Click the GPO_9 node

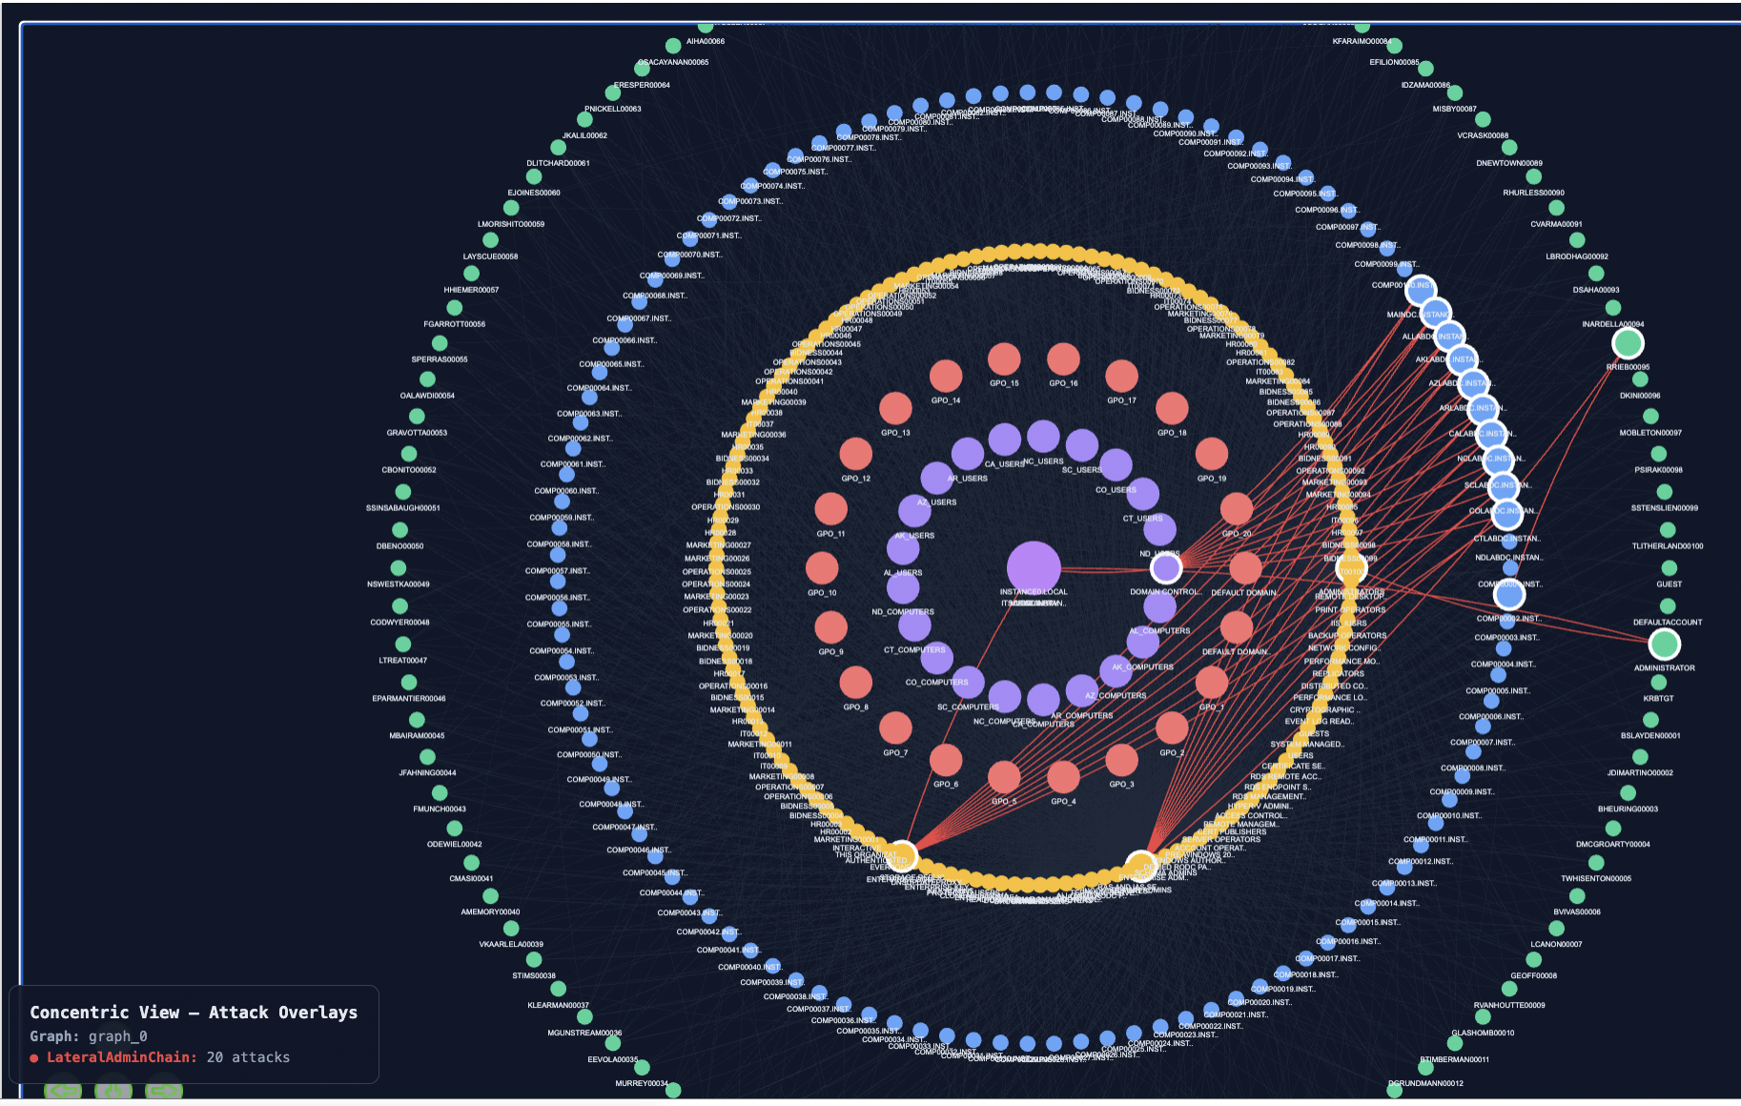click(830, 628)
